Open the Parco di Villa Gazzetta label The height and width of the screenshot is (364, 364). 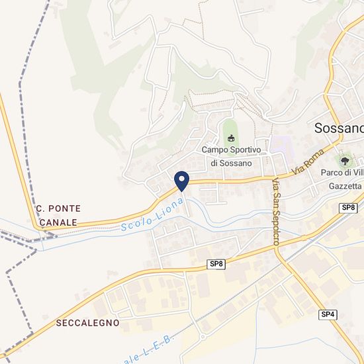point(343,179)
